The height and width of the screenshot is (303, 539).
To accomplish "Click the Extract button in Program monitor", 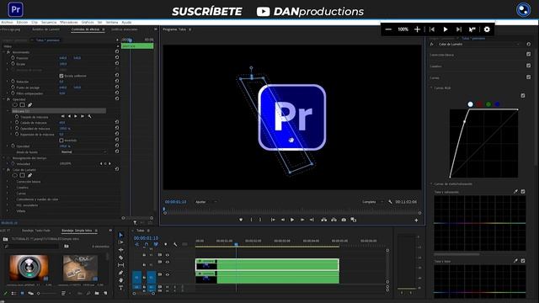I will [x=334, y=220].
